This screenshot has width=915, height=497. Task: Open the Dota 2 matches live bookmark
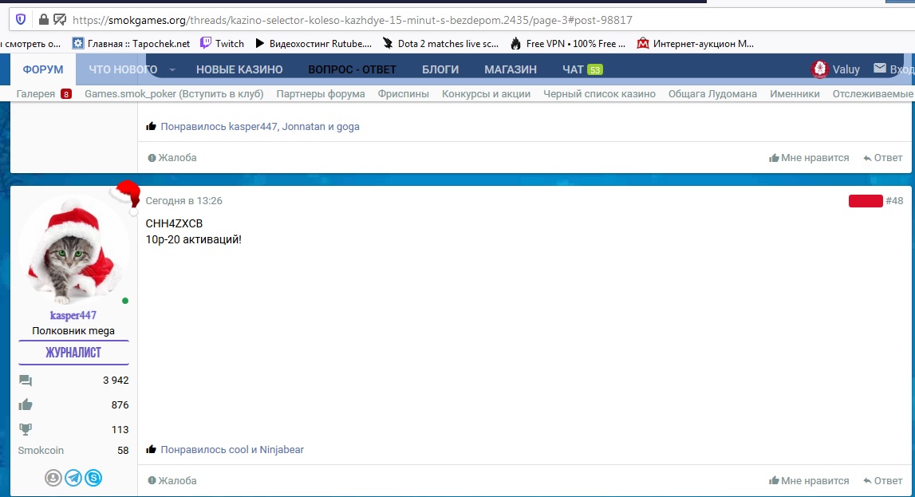point(440,44)
